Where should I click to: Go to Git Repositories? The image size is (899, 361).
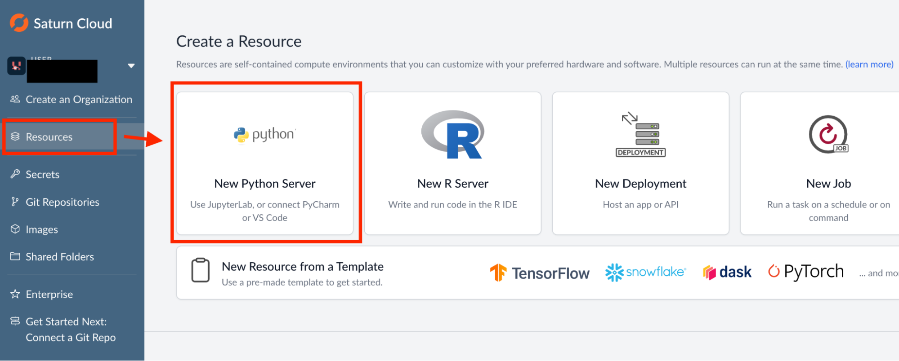coord(62,202)
